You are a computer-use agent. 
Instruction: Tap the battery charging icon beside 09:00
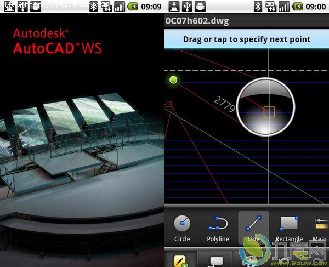tap(298, 7)
